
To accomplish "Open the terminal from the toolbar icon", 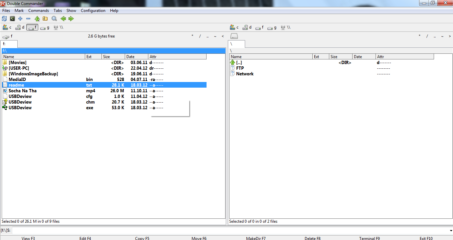I will [x=12, y=19].
